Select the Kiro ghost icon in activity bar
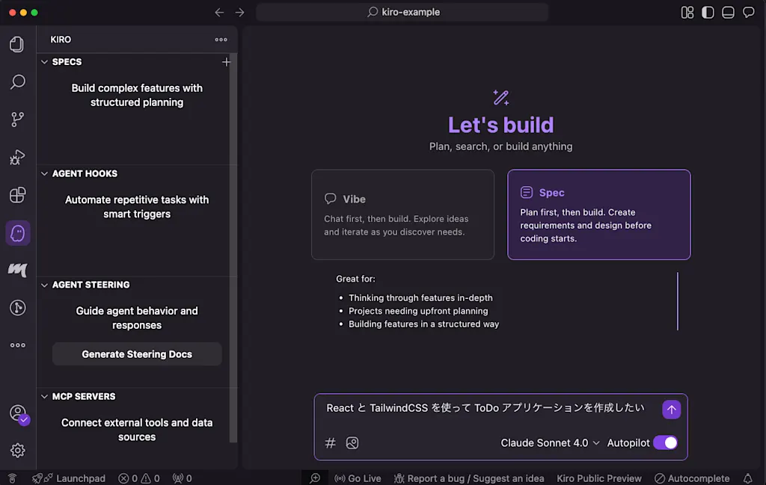Image resolution: width=766 pixels, height=485 pixels. pyautogui.click(x=18, y=233)
